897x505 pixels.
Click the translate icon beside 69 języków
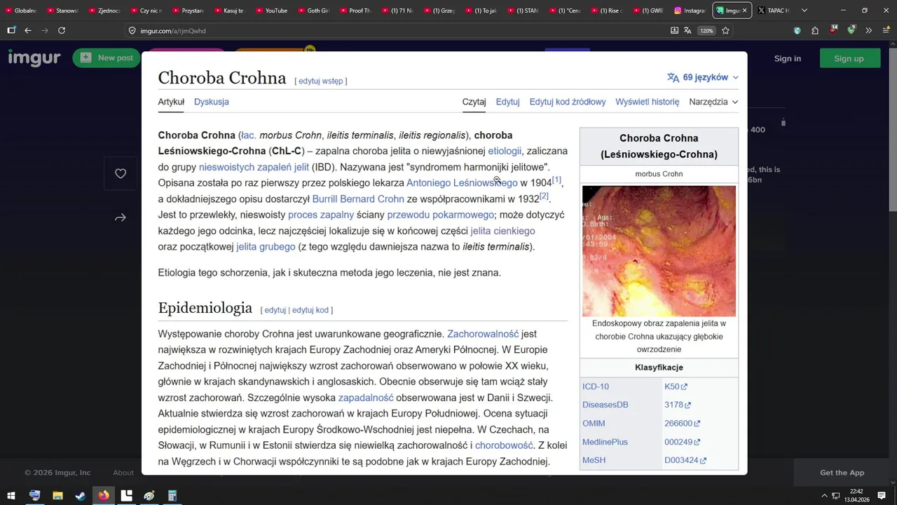coord(673,77)
